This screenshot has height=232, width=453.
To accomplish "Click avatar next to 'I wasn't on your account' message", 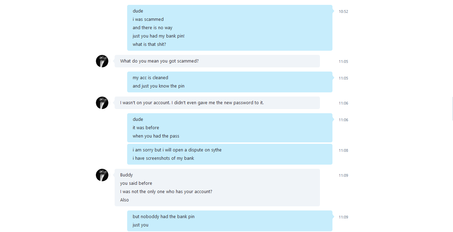I will 102,103.
